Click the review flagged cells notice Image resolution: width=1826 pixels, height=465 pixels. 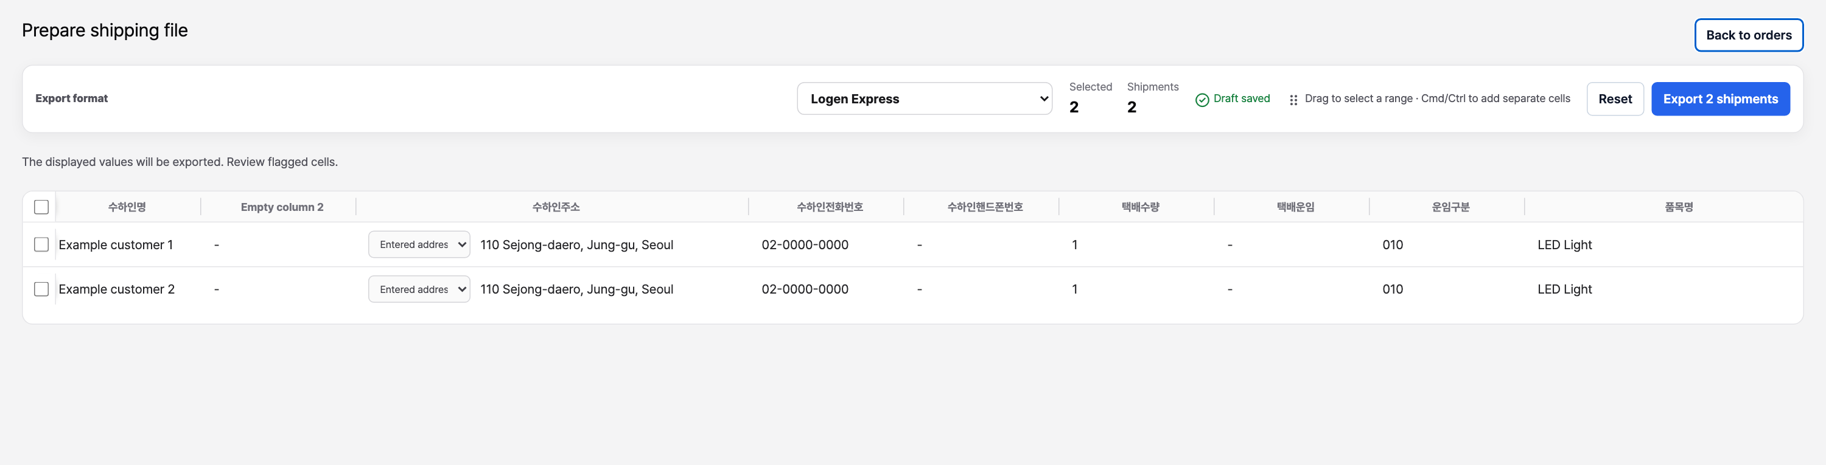tap(180, 161)
